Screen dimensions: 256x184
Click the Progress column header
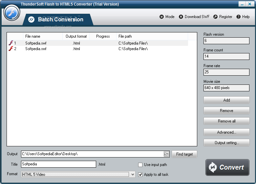(103, 36)
